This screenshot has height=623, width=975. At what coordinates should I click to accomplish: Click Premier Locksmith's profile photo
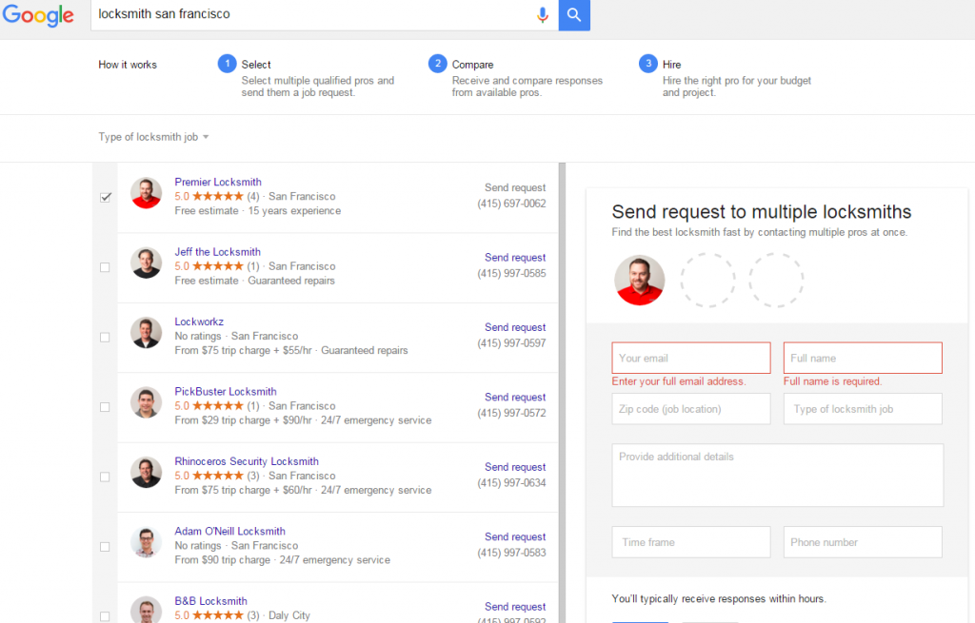(x=146, y=193)
